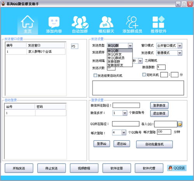This screenshot has width=194, height=181.
Task: Click the 退出QQ button
Action: pyautogui.click(x=122, y=144)
